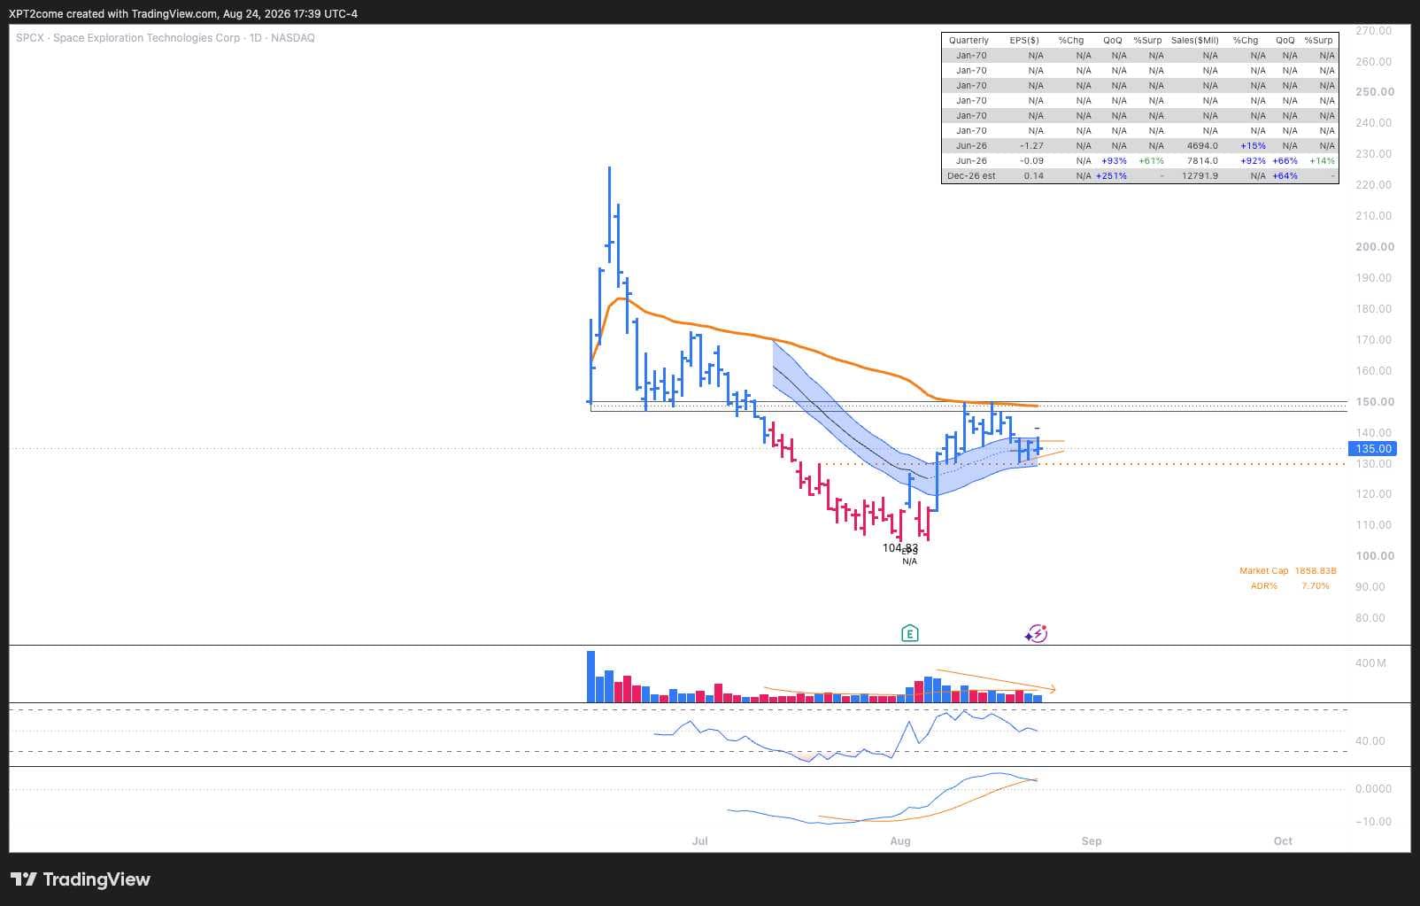Click the EPS value -1.27
The height and width of the screenshot is (906, 1420).
tap(1031, 146)
